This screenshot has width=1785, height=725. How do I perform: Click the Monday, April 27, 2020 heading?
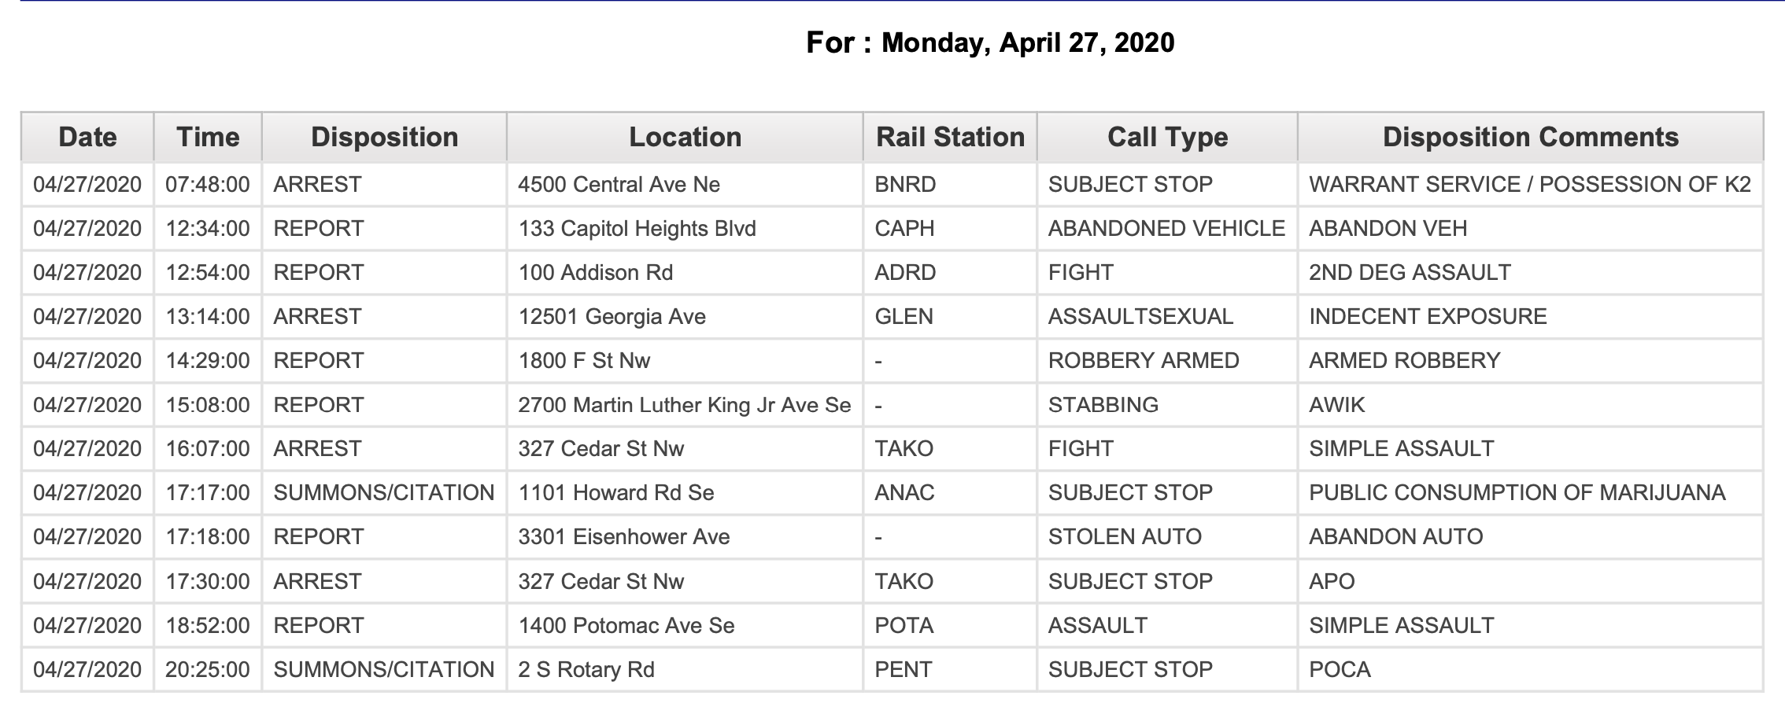point(1028,42)
